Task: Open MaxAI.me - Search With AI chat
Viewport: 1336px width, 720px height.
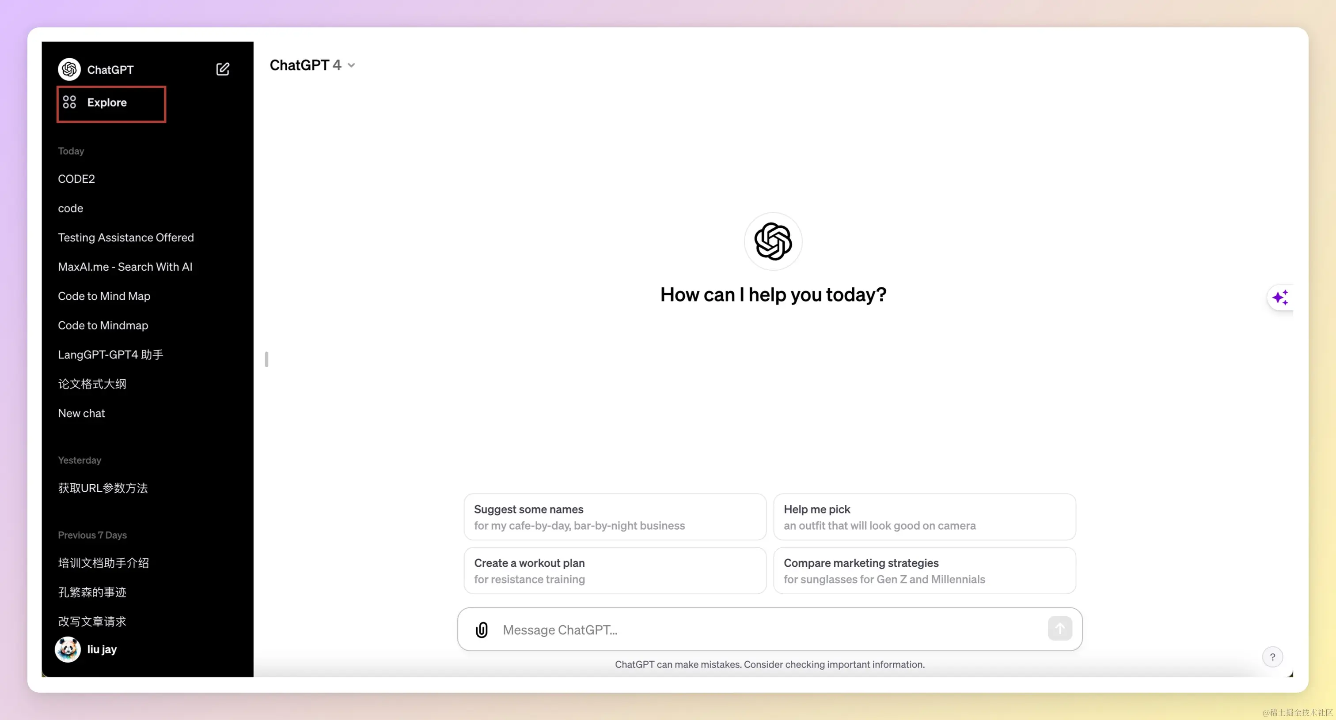Action: coord(125,267)
